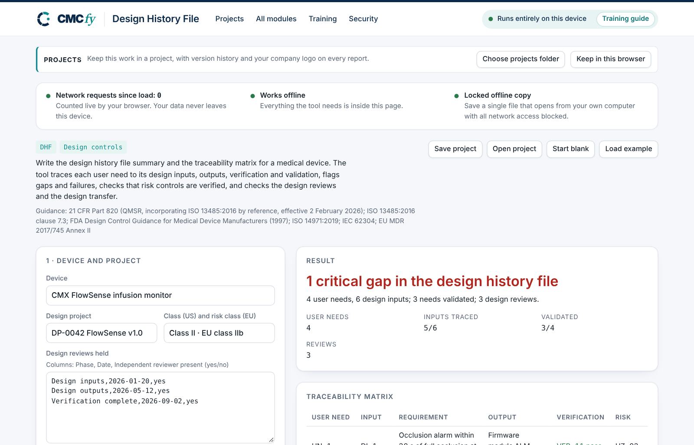Click the RISK column header
Viewport: 694px width, 445px height.
click(x=623, y=417)
